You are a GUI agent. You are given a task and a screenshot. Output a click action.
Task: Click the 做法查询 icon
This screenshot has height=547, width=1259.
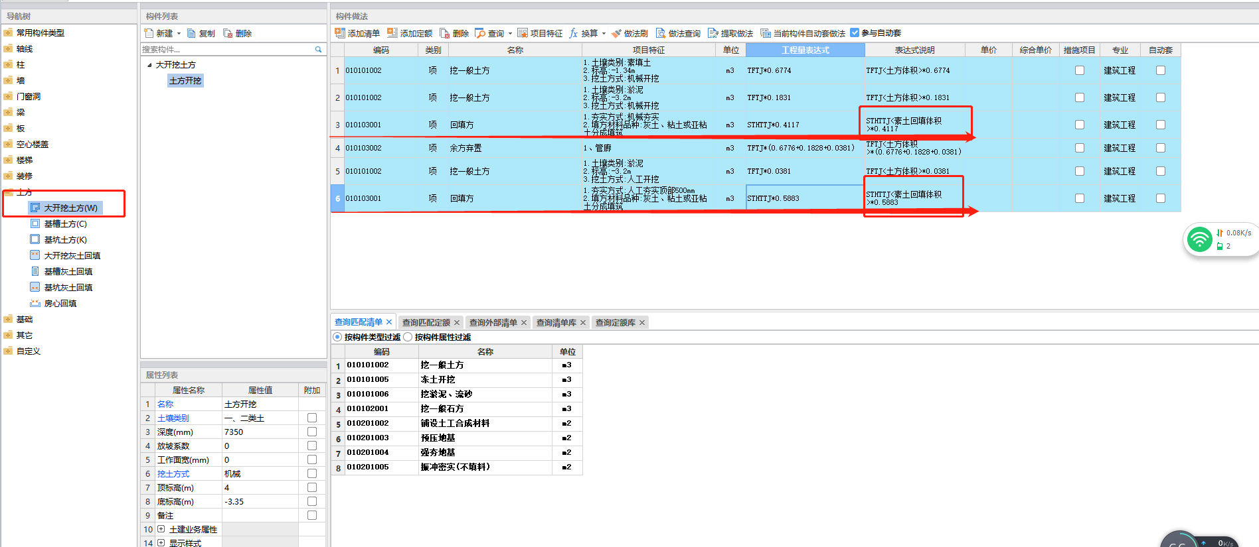click(x=661, y=33)
